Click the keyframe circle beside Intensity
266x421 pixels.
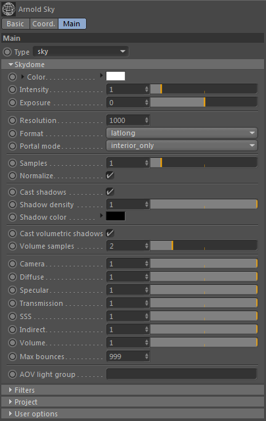click(x=12, y=89)
